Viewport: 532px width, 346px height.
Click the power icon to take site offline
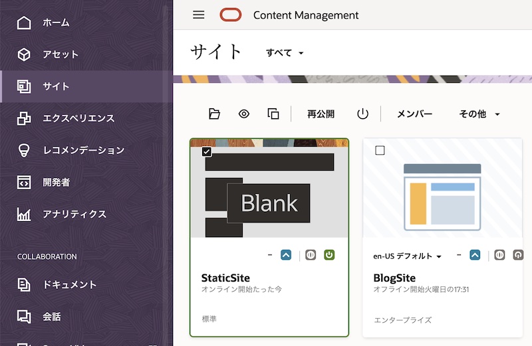[362, 114]
